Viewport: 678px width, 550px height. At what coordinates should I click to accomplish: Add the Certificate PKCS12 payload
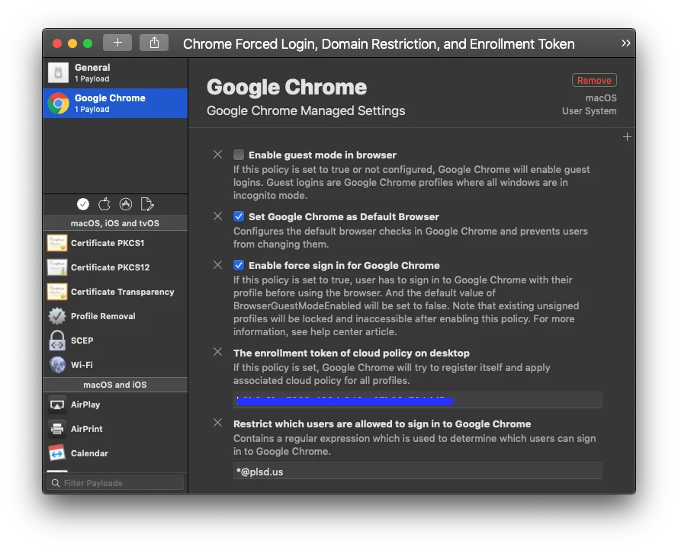click(x=115, y=267)
